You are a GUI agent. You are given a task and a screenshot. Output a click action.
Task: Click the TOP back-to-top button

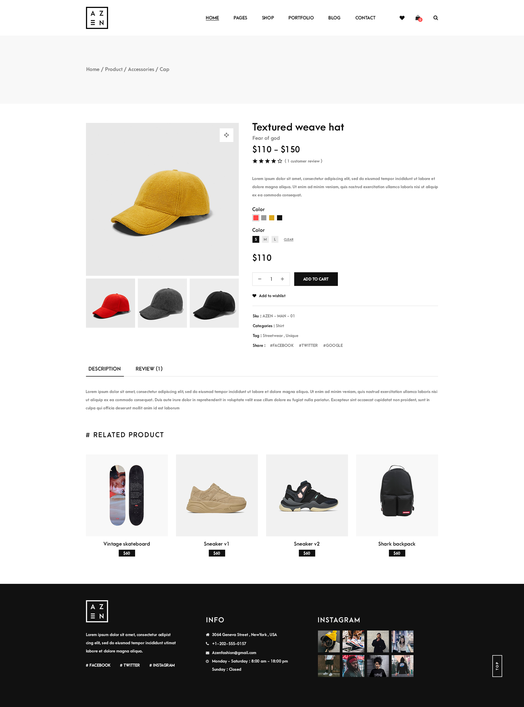pos(497,666)
